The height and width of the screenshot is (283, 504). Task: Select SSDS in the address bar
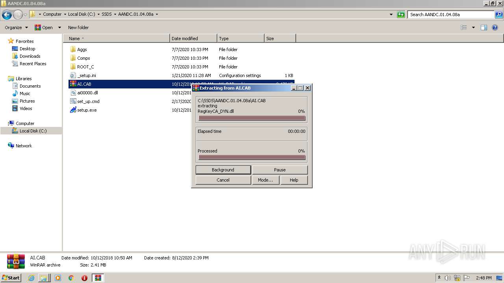click(107, 14)
